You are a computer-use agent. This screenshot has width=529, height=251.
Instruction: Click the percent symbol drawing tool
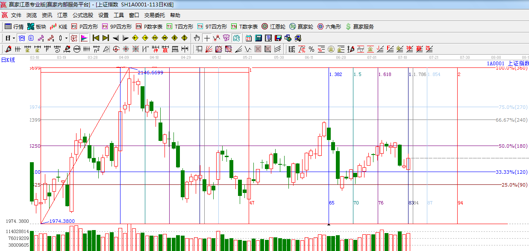pos(312,49)
